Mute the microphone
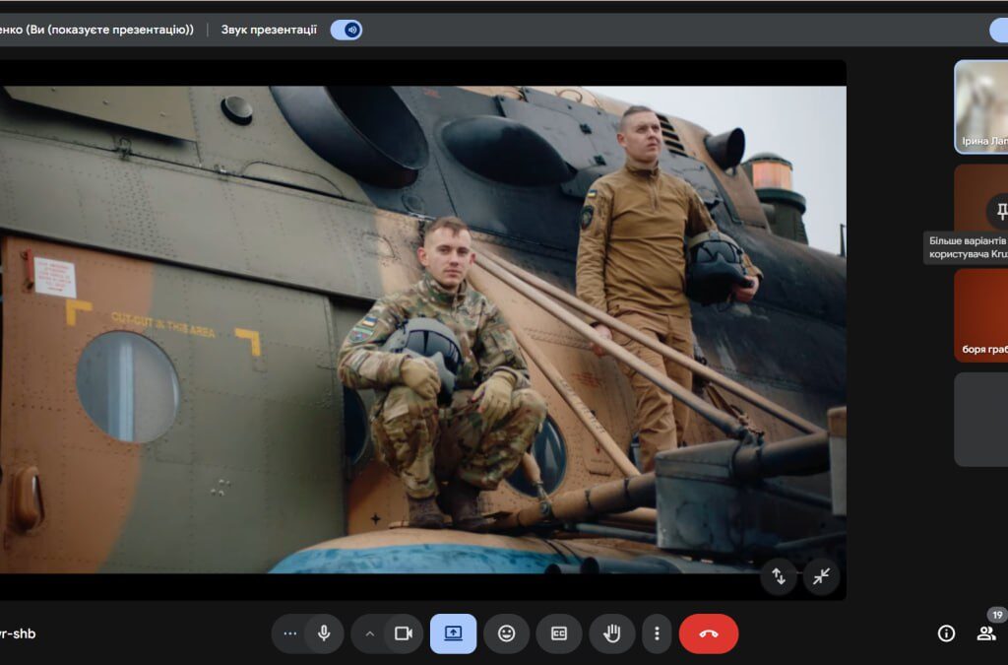1008x665 pixels. pos(324,633)
